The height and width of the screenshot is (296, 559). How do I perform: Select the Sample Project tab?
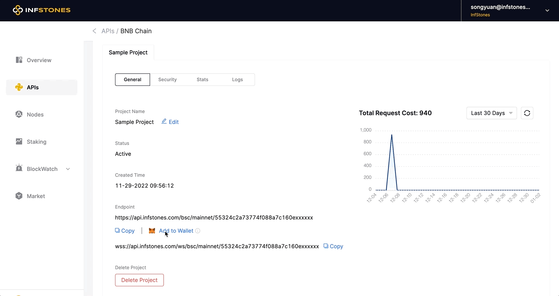[x=128, y=52]
